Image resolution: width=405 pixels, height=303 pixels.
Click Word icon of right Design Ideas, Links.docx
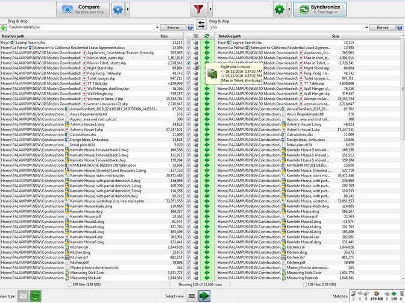coord(284,140)
